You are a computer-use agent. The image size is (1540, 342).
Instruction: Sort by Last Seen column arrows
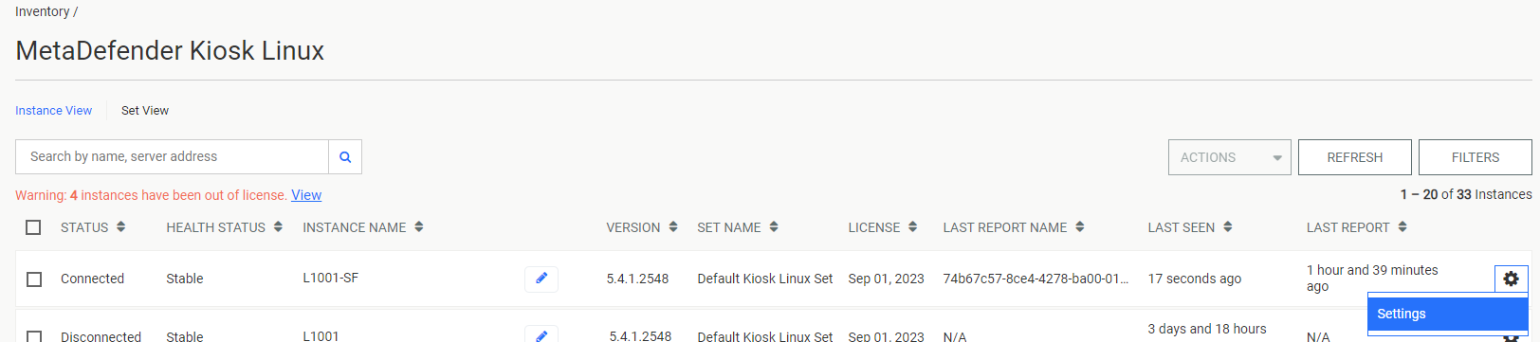tap(1228, 227)
